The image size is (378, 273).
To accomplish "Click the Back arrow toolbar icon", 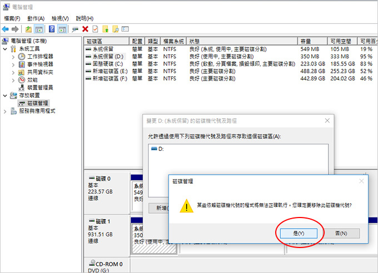I will tap(6, 29).
